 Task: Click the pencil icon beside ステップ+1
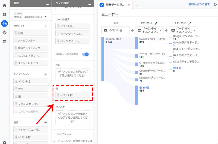coord(156,23)
